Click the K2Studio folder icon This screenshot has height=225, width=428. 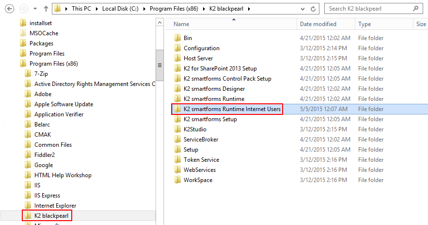pyautogui.click(x=177, y=129)
